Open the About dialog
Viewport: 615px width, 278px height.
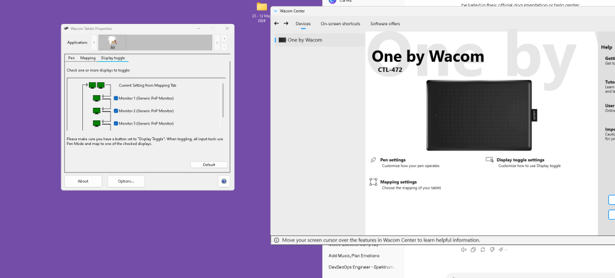83,181
